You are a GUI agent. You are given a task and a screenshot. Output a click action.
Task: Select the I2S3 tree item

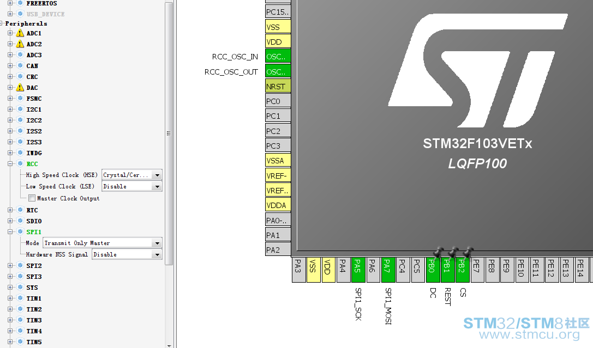click(x=34, y=142)
